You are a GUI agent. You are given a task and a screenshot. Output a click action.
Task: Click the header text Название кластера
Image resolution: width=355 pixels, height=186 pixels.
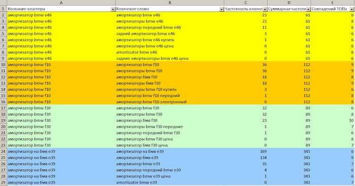(x=26, y=9)
